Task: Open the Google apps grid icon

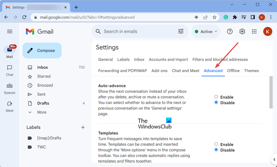Action: (x=254, y=32)
